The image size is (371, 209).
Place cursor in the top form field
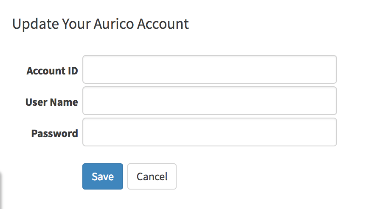point(209,69)
